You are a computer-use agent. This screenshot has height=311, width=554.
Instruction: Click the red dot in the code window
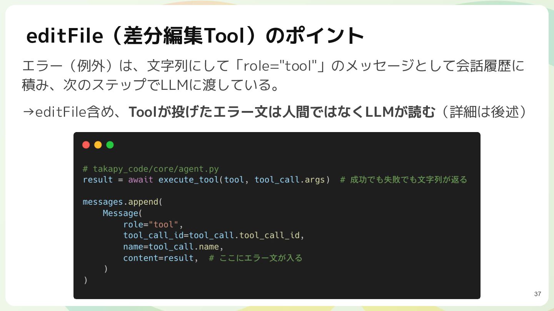(86, 145)
